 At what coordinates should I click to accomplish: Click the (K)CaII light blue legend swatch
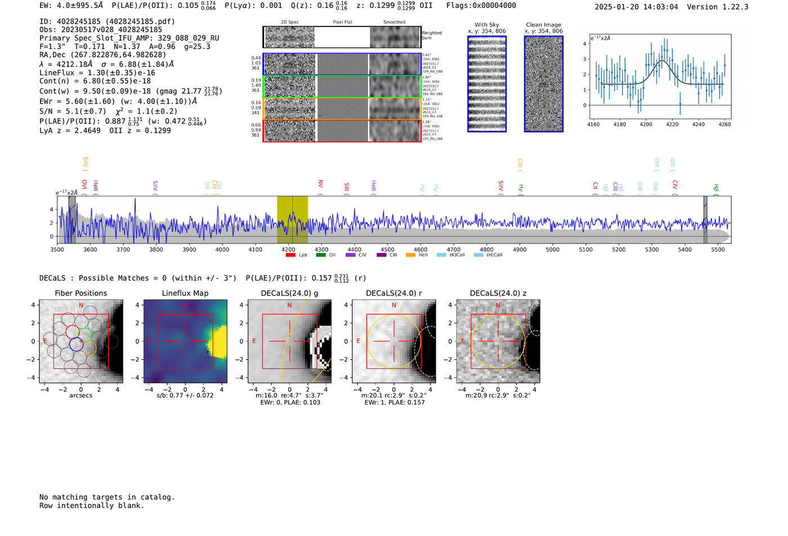point(441,255)
